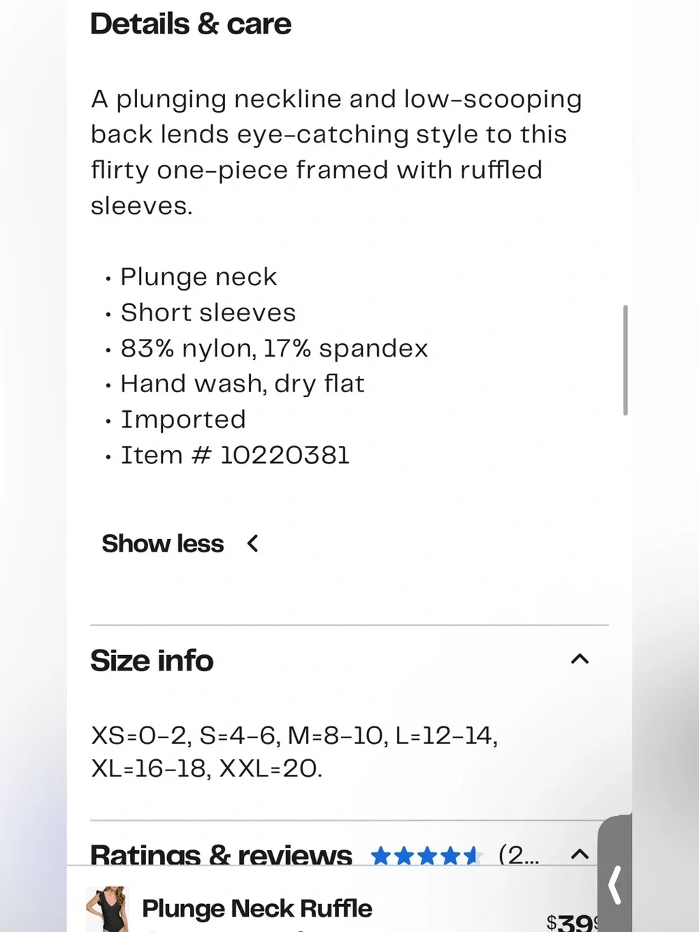Open the swimsuit product thumbnail
Screen dimensions: 699x932
tap(107, 909)
